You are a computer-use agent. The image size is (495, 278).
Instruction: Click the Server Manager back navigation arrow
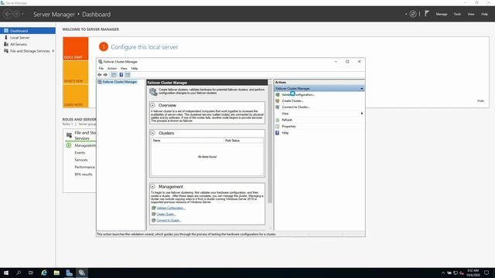(x=8, y=14)
